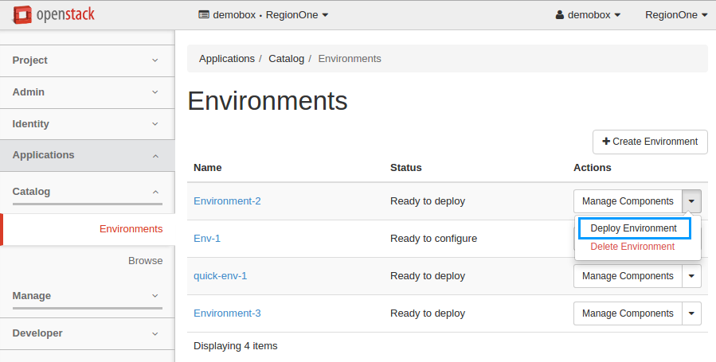Collapse the Applications sidebar section

87,155
